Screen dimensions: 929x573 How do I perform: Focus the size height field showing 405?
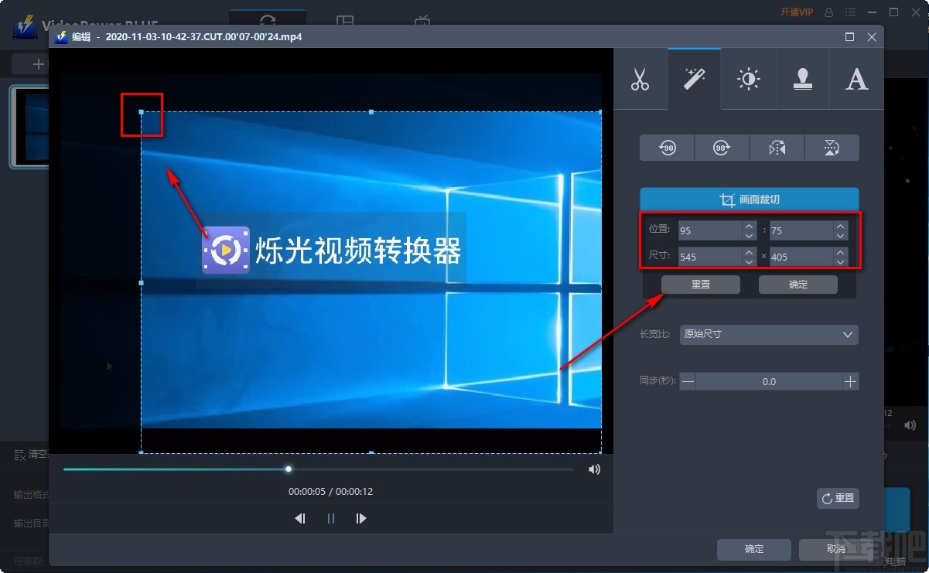pyautogui.click(x=801, y=257)
